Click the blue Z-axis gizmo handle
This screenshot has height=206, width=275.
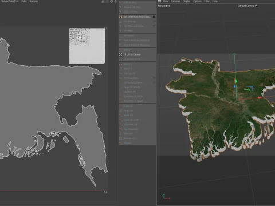click(x=235, y=87)
